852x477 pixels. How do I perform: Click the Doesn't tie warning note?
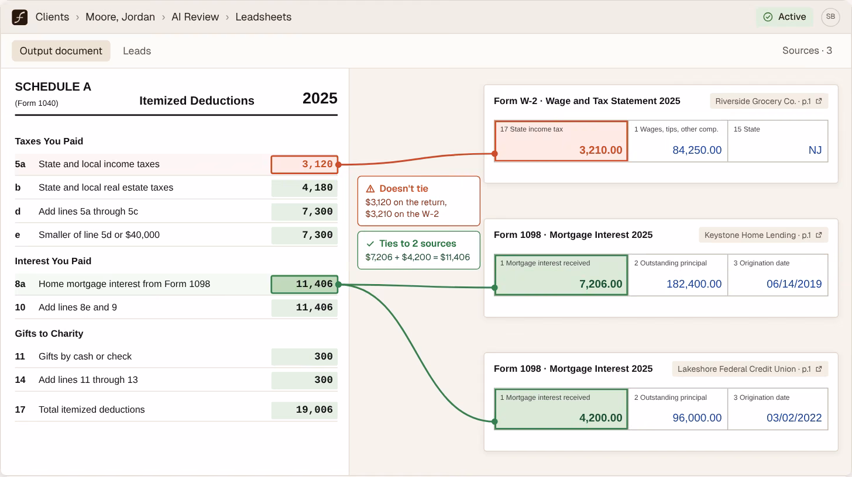(x=419, y=201)
